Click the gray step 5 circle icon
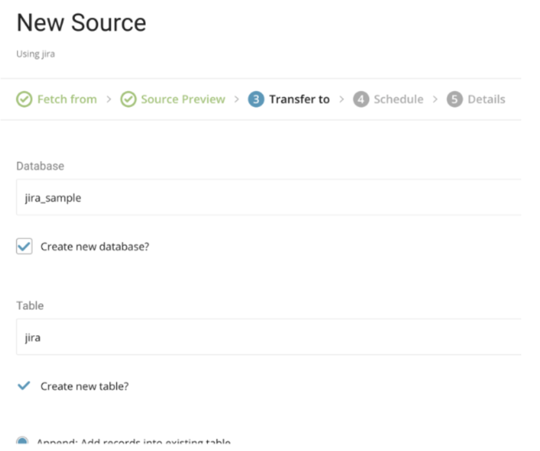The image size is (540, 451). click(454, 100)
